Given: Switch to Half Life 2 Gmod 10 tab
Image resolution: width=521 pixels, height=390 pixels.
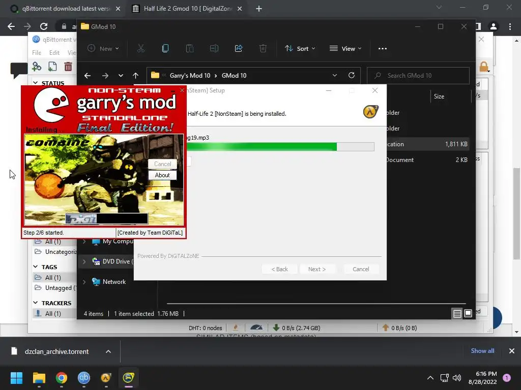Looking at the screenshot, I should 187,9.
